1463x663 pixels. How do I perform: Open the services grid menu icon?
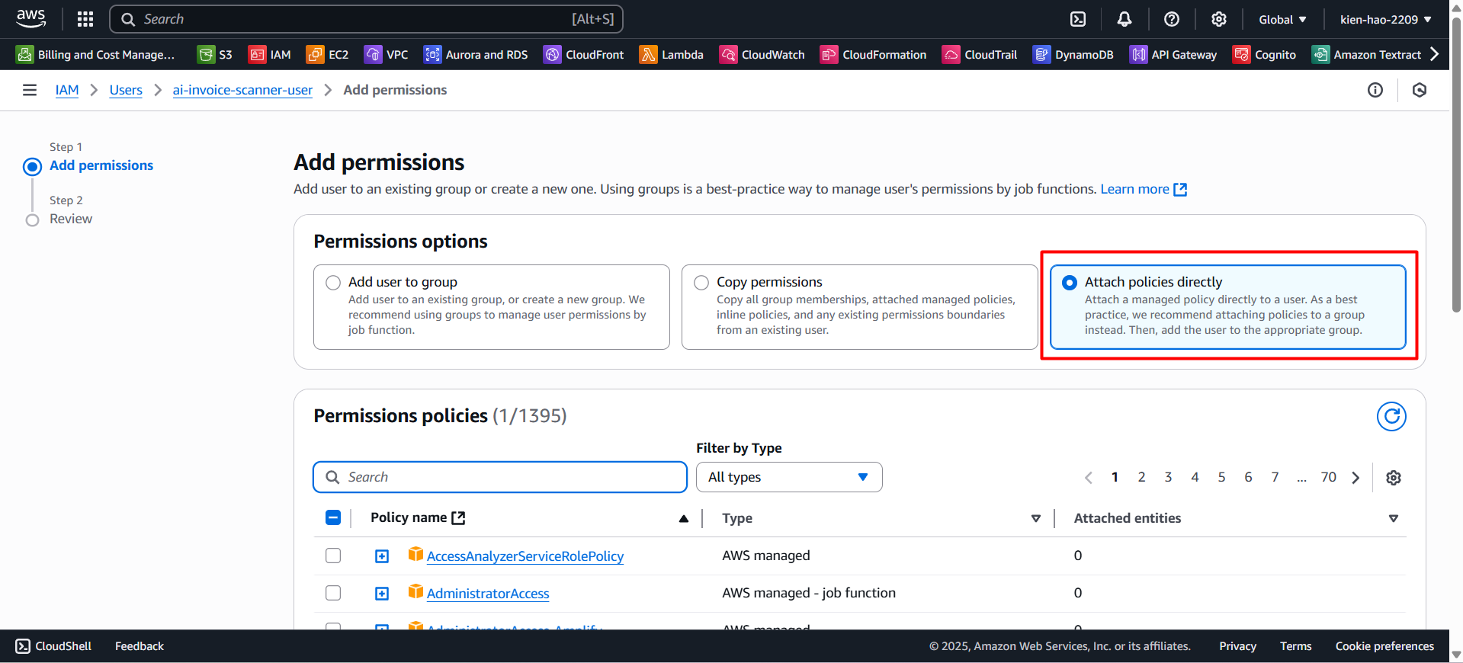(x=85, y=19)
